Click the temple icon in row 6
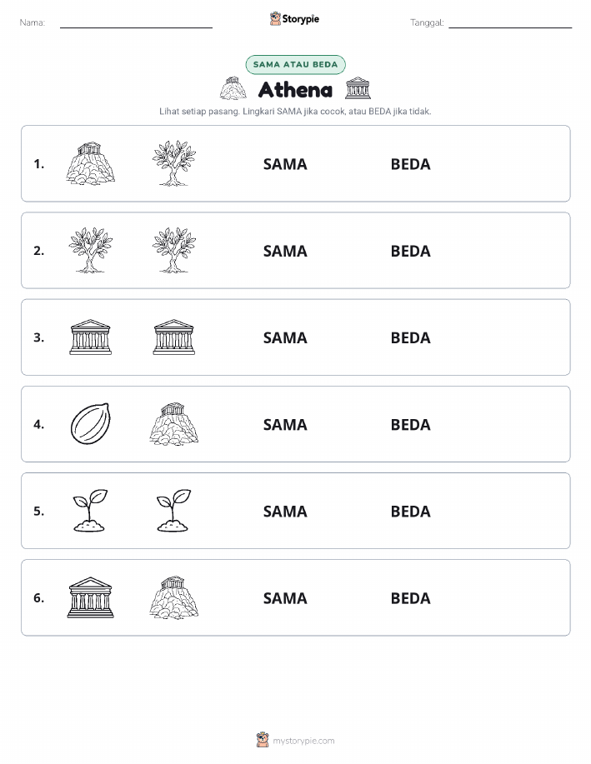This screenshot has height=764, width=591. [x=91, y=597]
